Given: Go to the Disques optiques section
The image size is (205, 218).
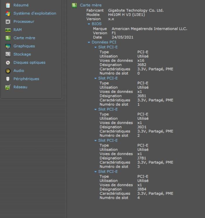Looking at the screenshot, I should tap(29, 62).
